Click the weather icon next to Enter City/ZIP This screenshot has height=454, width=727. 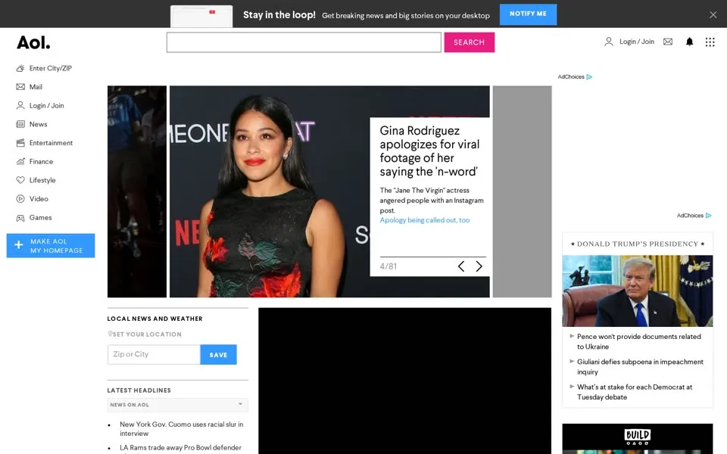(20, 68)
